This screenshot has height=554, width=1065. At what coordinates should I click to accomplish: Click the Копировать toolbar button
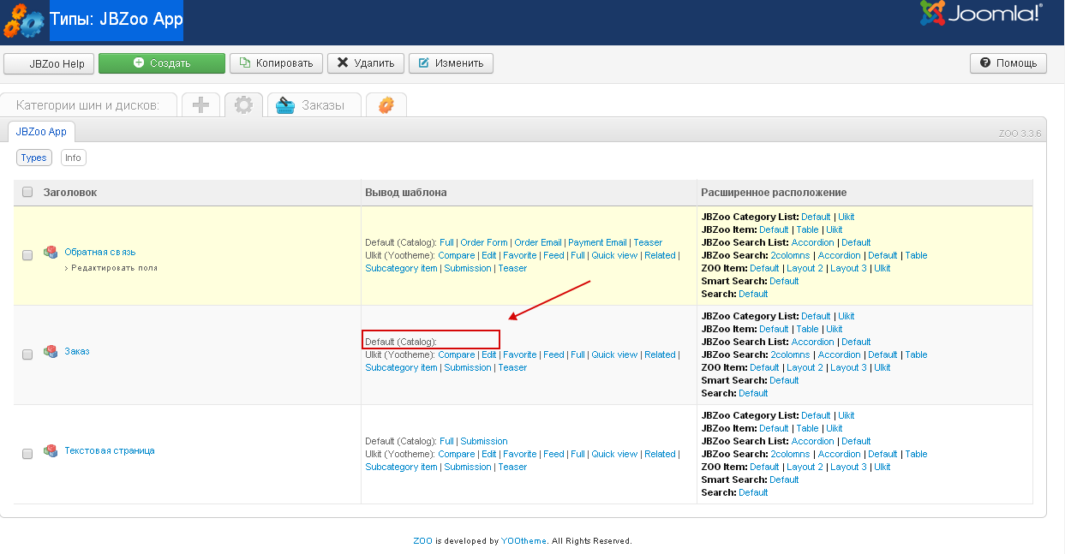click(x=277, y=63)
